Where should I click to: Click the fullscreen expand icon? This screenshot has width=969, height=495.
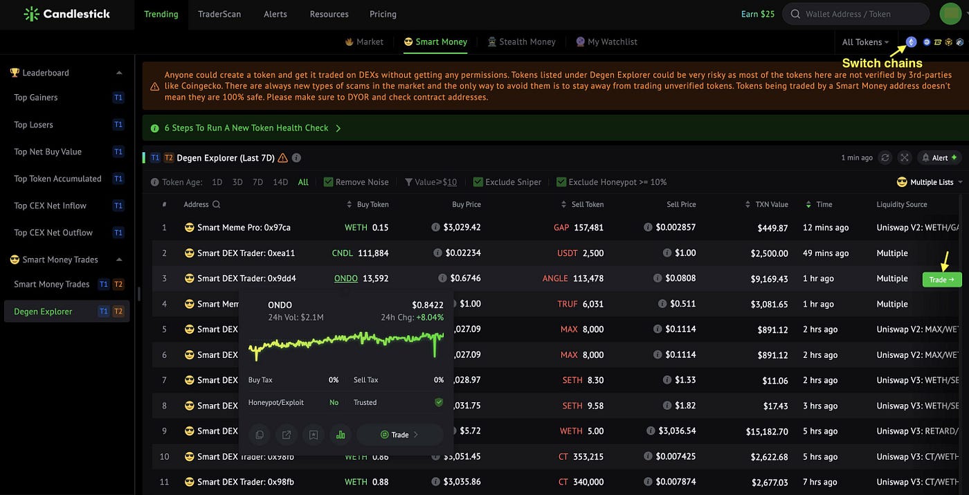[x=904, y=158]
